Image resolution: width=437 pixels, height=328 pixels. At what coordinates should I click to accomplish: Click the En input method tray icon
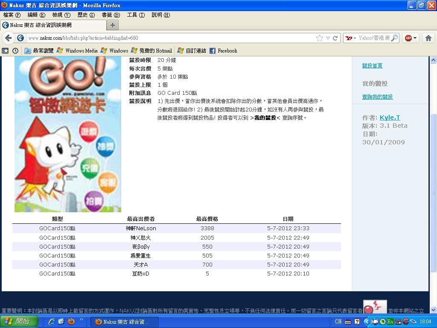pyautogui.click(x=390, y=322)
